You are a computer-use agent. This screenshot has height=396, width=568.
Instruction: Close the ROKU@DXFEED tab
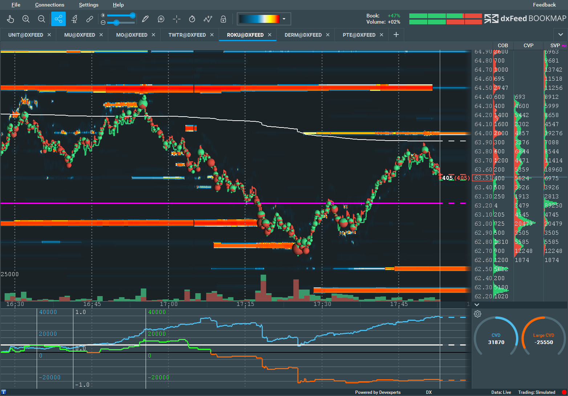(x=269, y=35)
